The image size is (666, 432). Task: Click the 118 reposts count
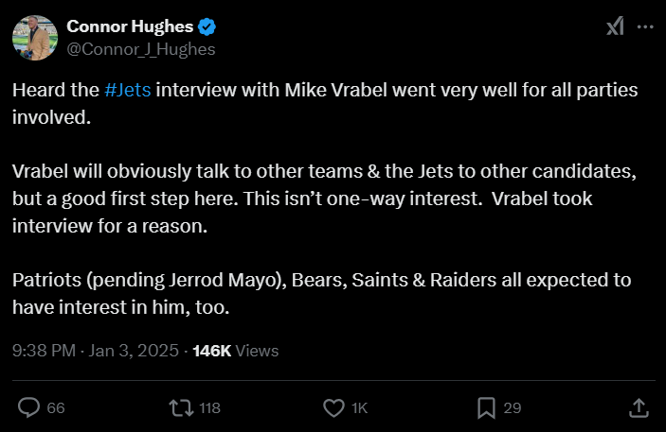[209, 408]
